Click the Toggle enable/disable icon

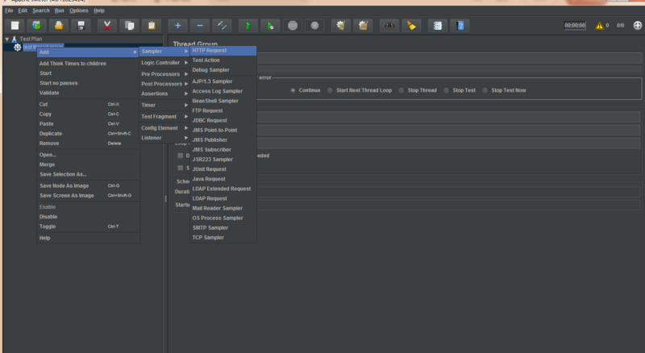pyautogui.click(x=223, y=26)
